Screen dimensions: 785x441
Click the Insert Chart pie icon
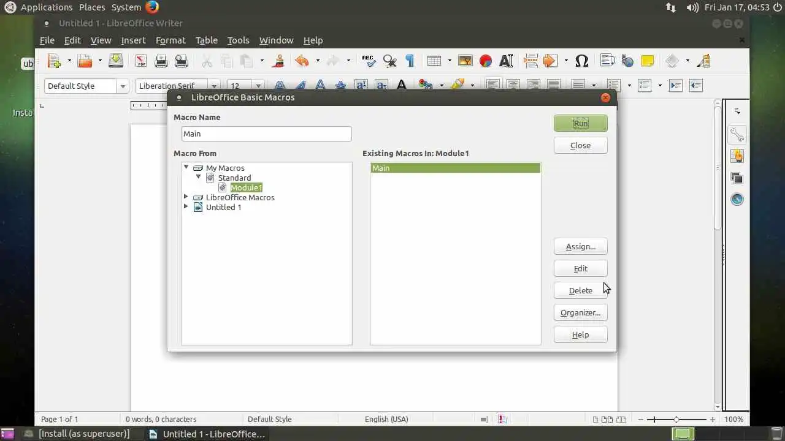point(486,61)
